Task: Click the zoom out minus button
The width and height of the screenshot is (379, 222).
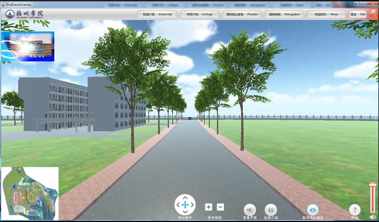Action: pos(221,207)
